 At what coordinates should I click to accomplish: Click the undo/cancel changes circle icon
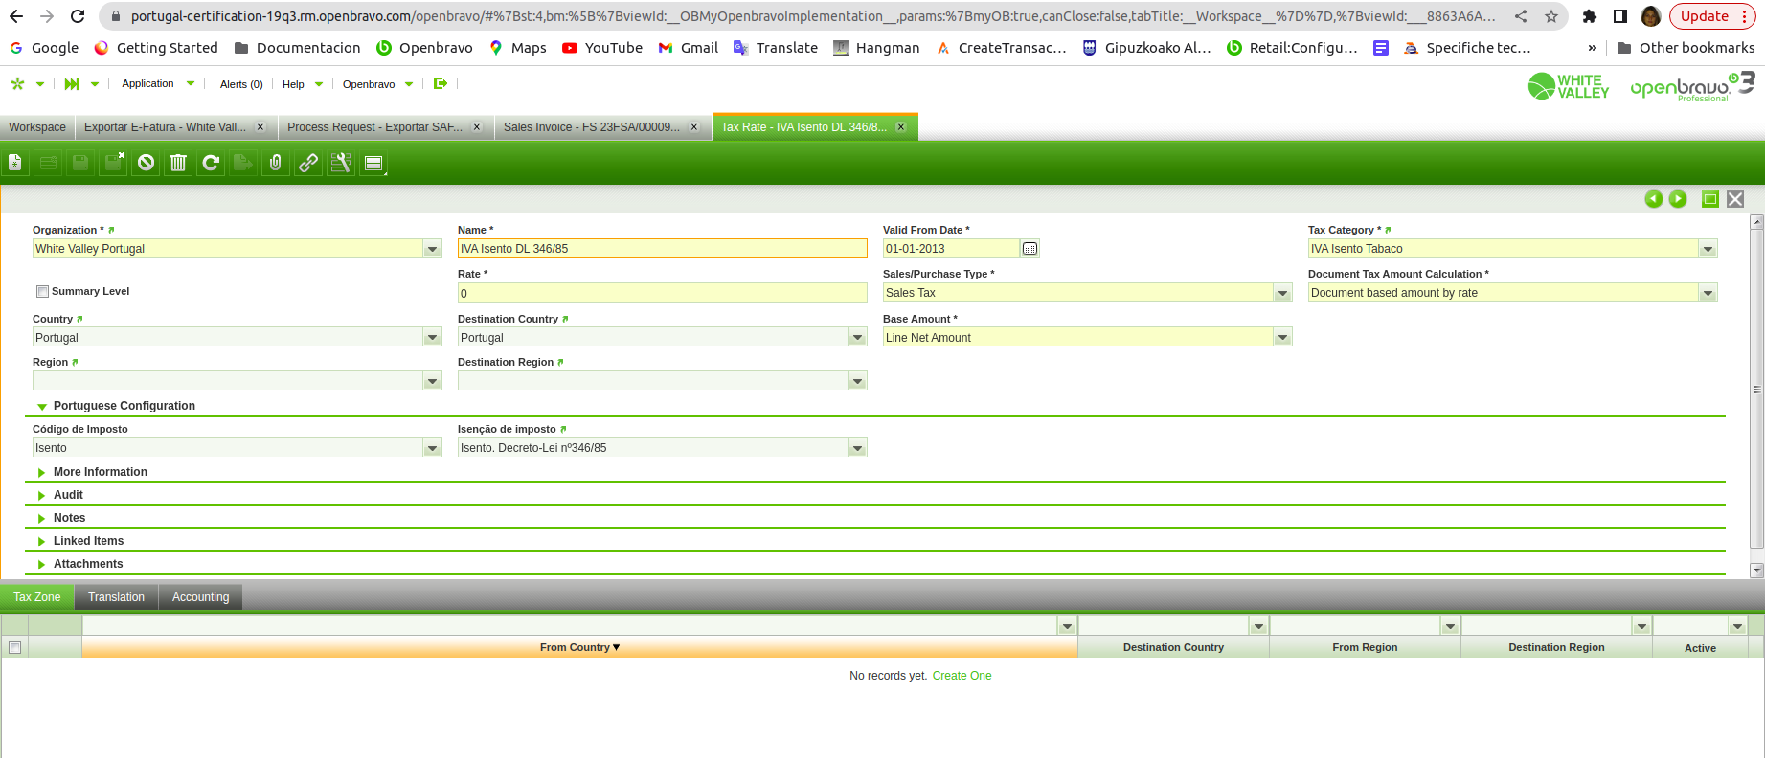[146, 164]
